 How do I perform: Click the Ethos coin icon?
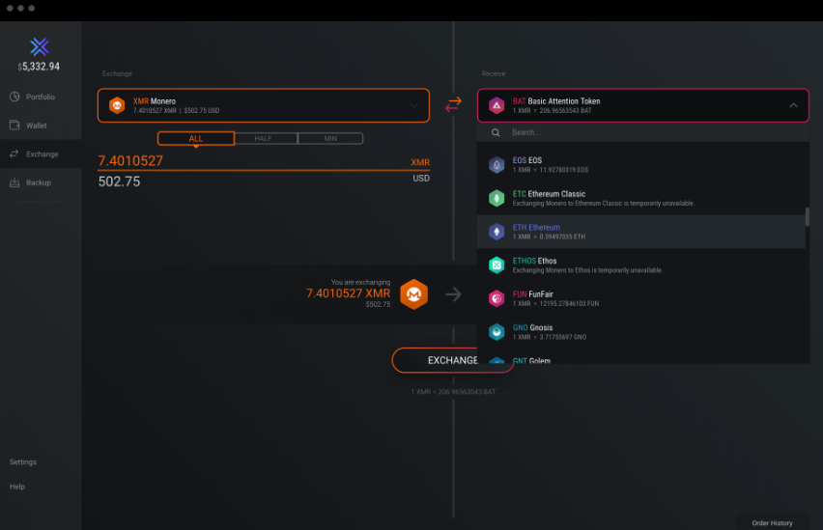(x=497, y=265)
